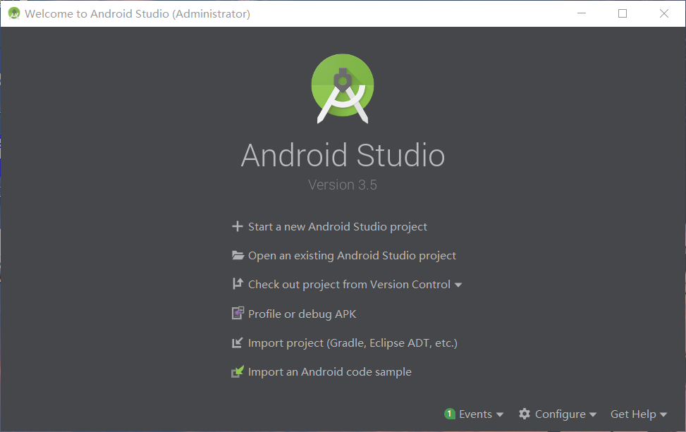The width and height of the screenshot is (686, 432).
Task: Click the Android code sample icon
Action: click(x=238, y=371)
